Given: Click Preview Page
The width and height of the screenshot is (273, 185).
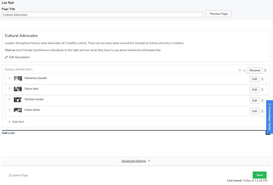Looking at the screenshot, I should 218,14.
